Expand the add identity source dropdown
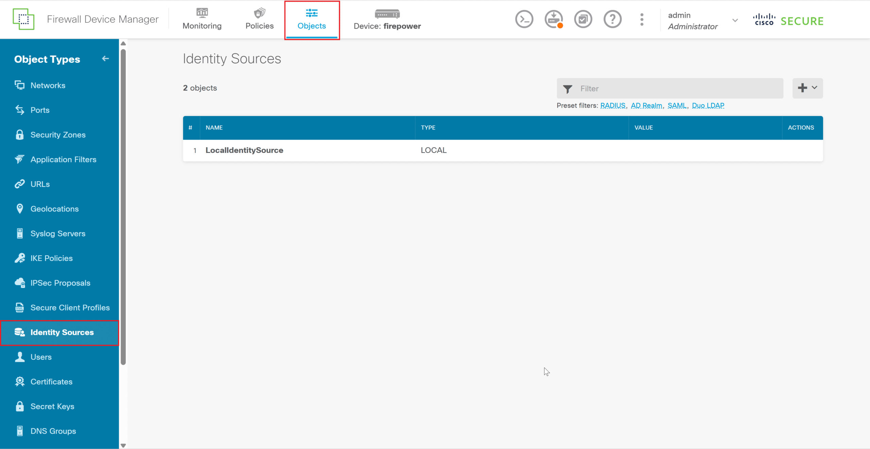870x449 pixels. (807, 88)
